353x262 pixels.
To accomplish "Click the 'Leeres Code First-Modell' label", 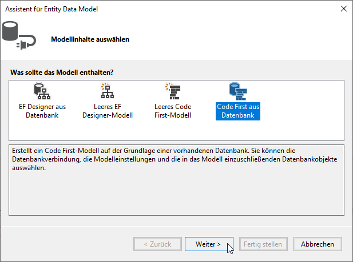I will coord(173,111).
